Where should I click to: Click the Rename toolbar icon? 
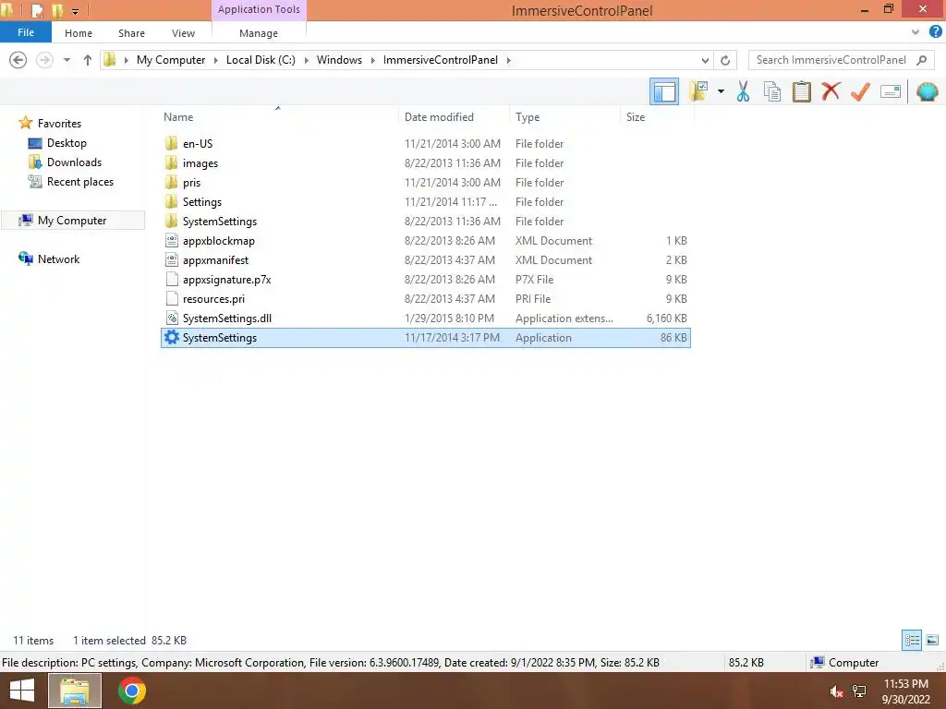[x=890, y=91]
